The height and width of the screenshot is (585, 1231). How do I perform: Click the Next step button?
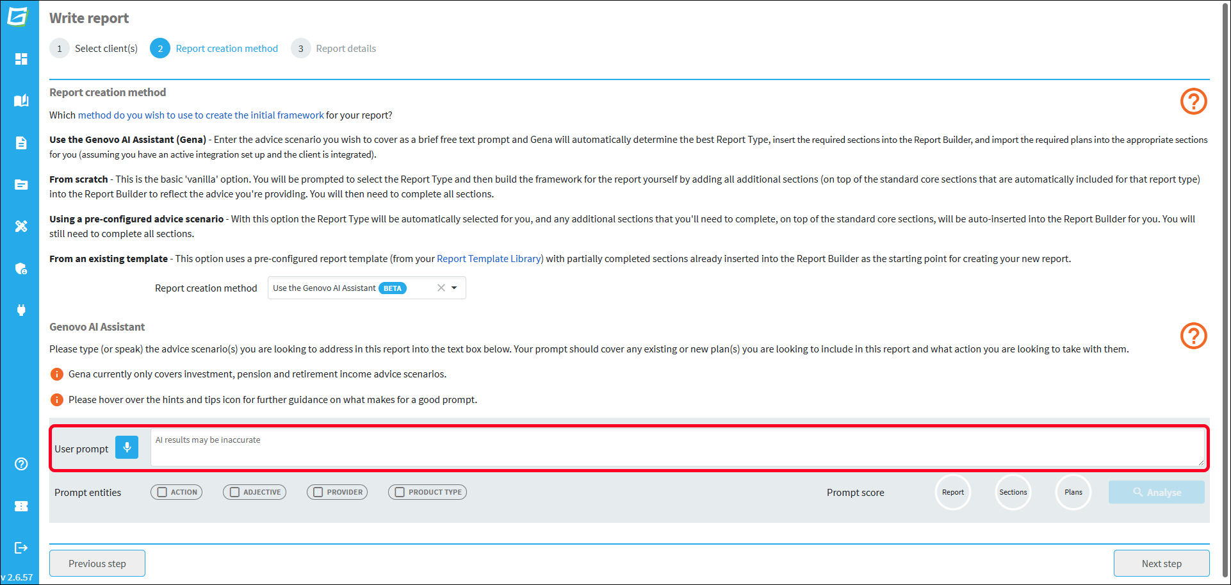[1162, 563]
